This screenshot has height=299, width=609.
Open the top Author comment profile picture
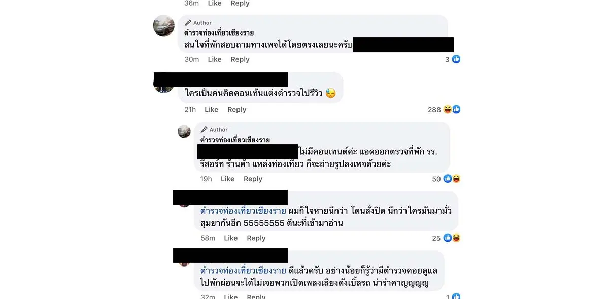tap(164, 25)
